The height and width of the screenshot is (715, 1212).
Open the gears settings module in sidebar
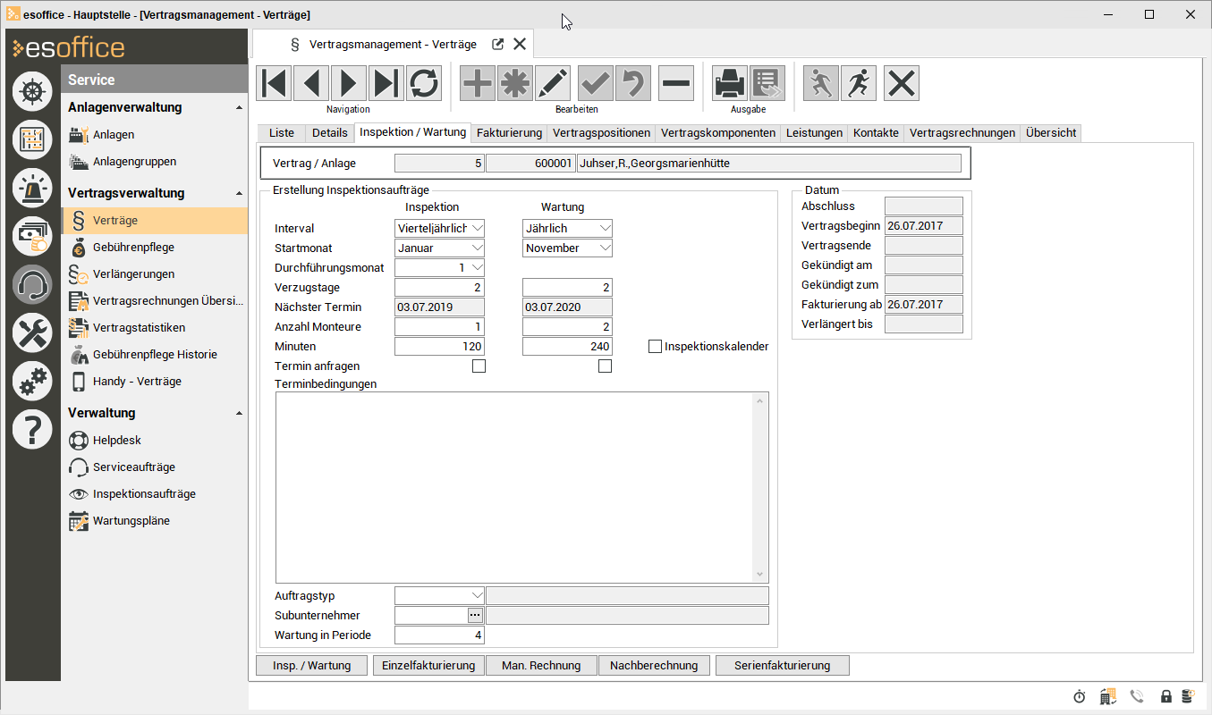32,382
